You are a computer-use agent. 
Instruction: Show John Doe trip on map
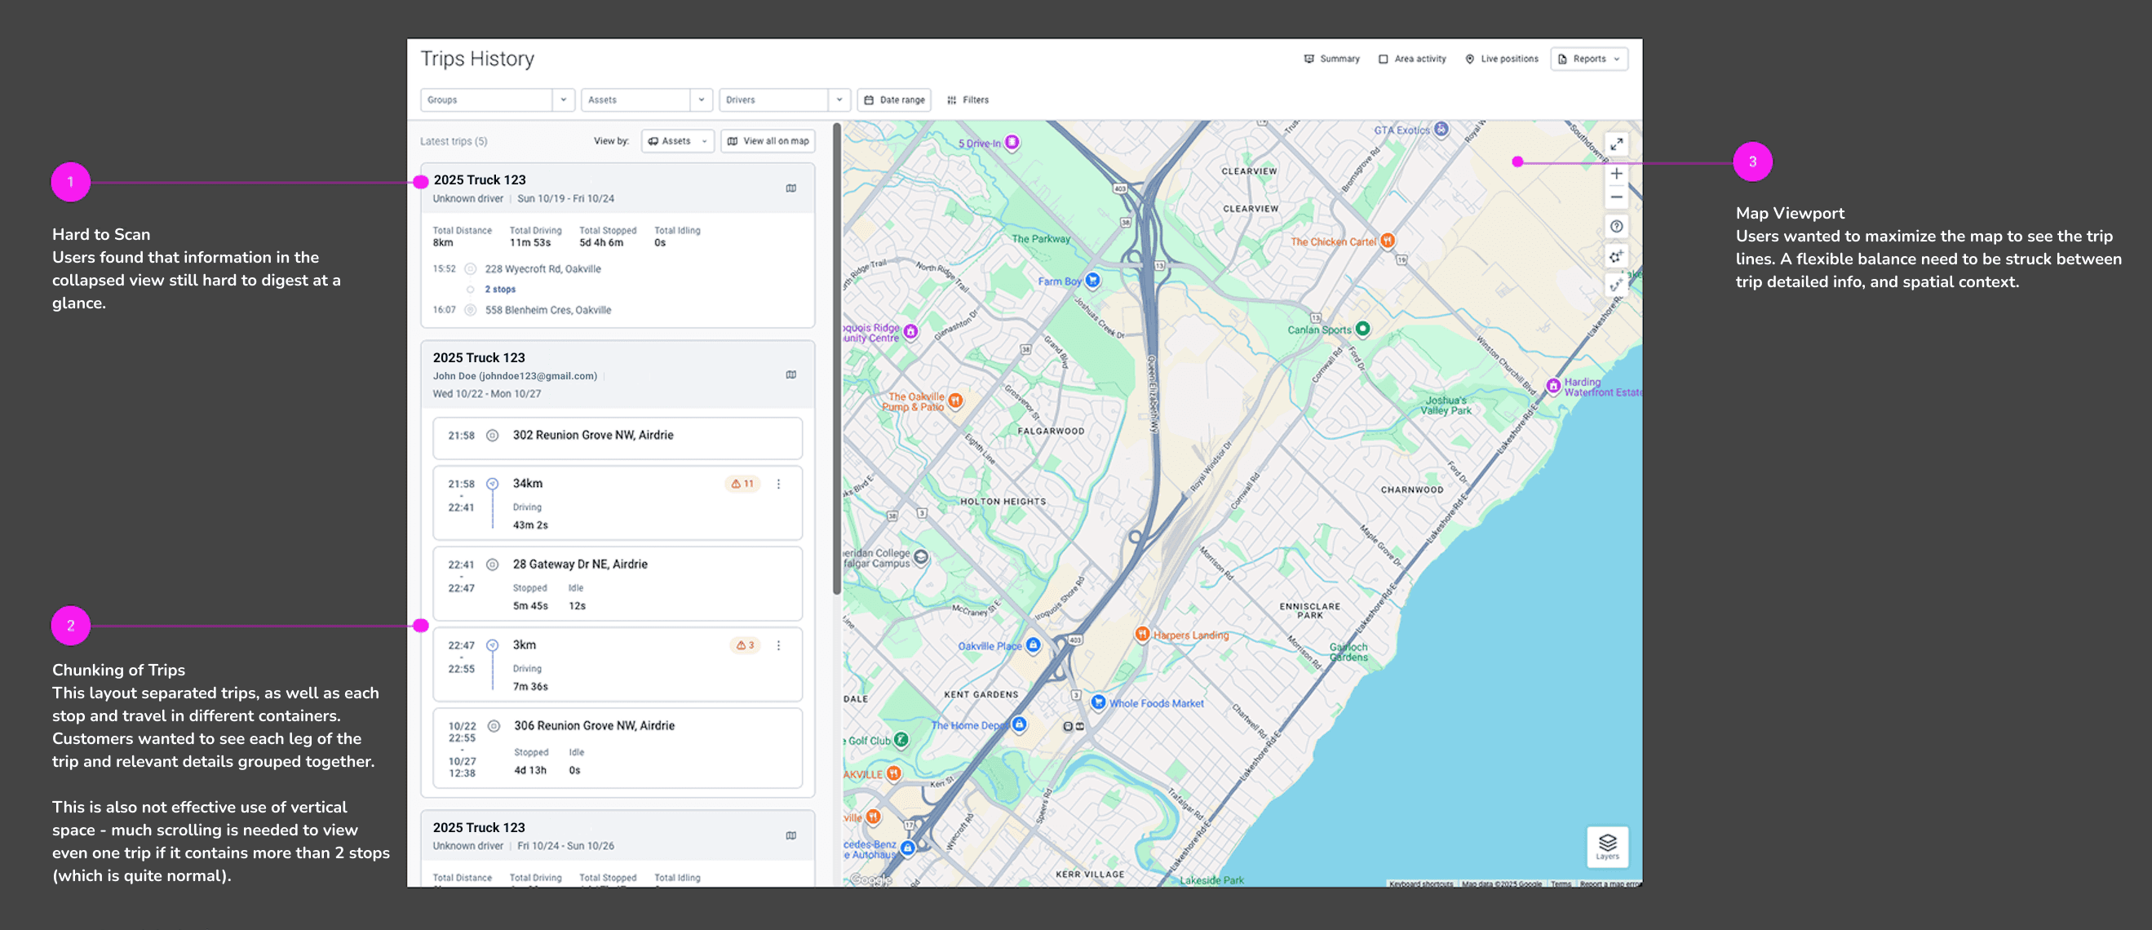(x=790, y=374)
